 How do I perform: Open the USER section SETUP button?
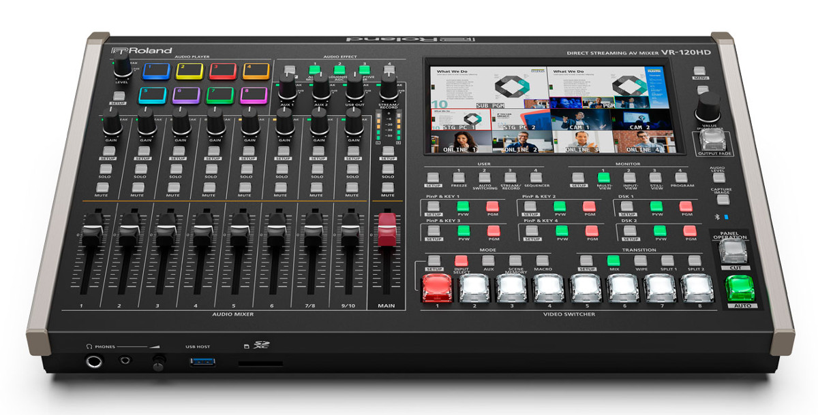coord(434,178)
